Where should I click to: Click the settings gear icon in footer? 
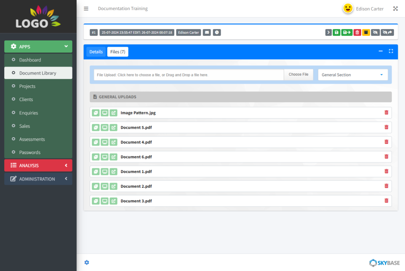pos(87,263)
